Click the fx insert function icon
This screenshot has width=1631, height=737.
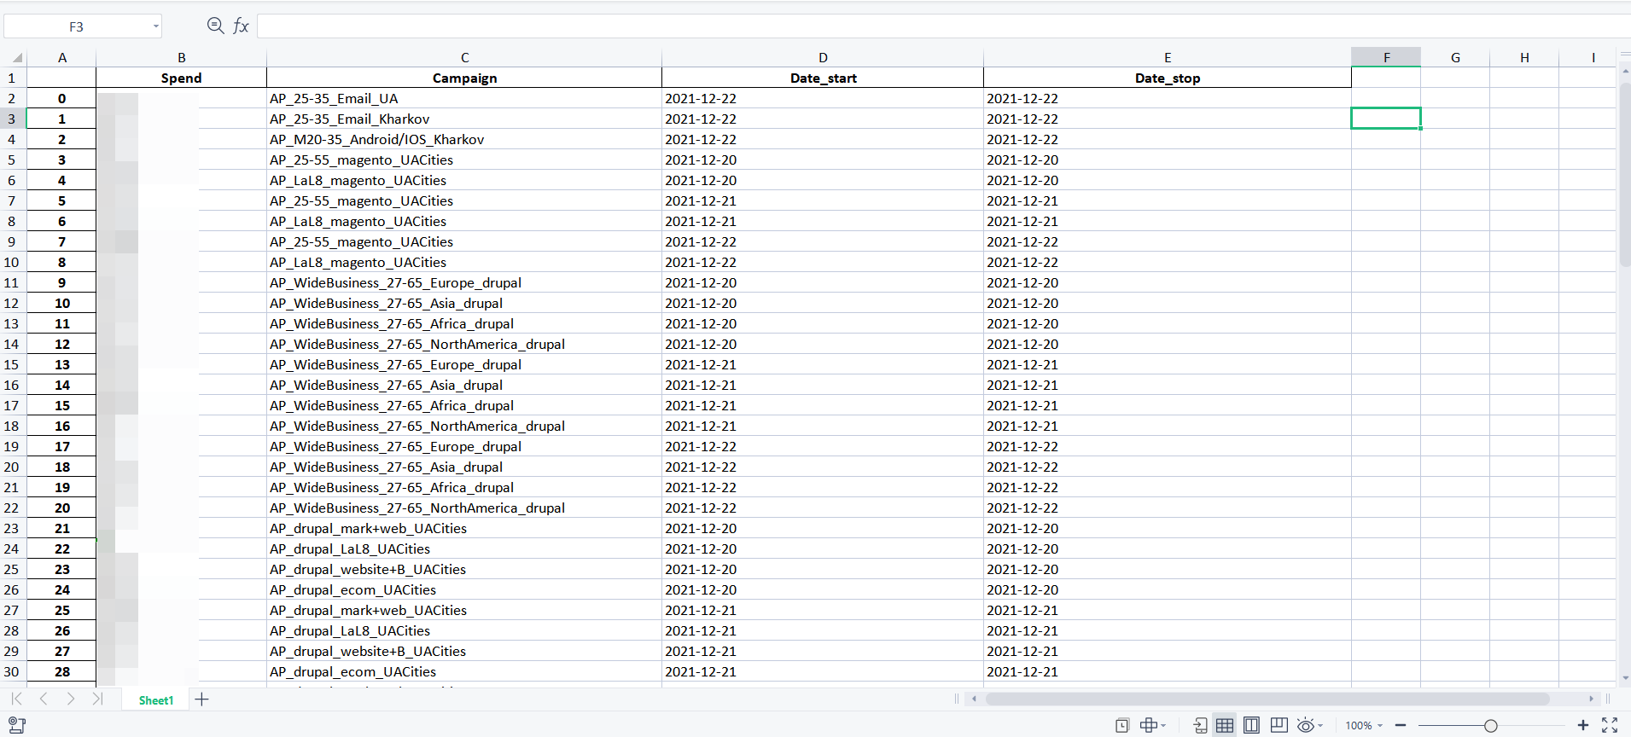pos(242,26)
